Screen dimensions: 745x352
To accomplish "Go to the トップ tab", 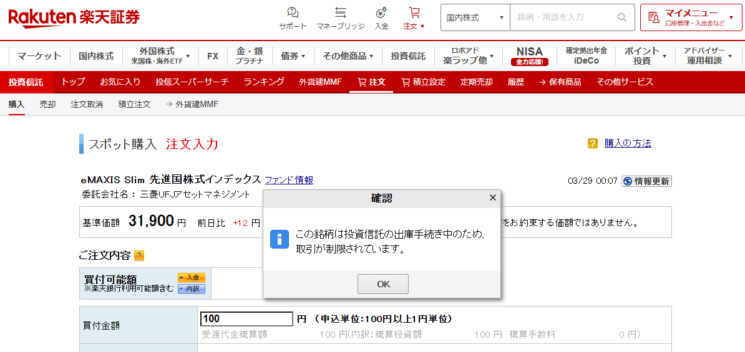I will click(x=73, y=82).
